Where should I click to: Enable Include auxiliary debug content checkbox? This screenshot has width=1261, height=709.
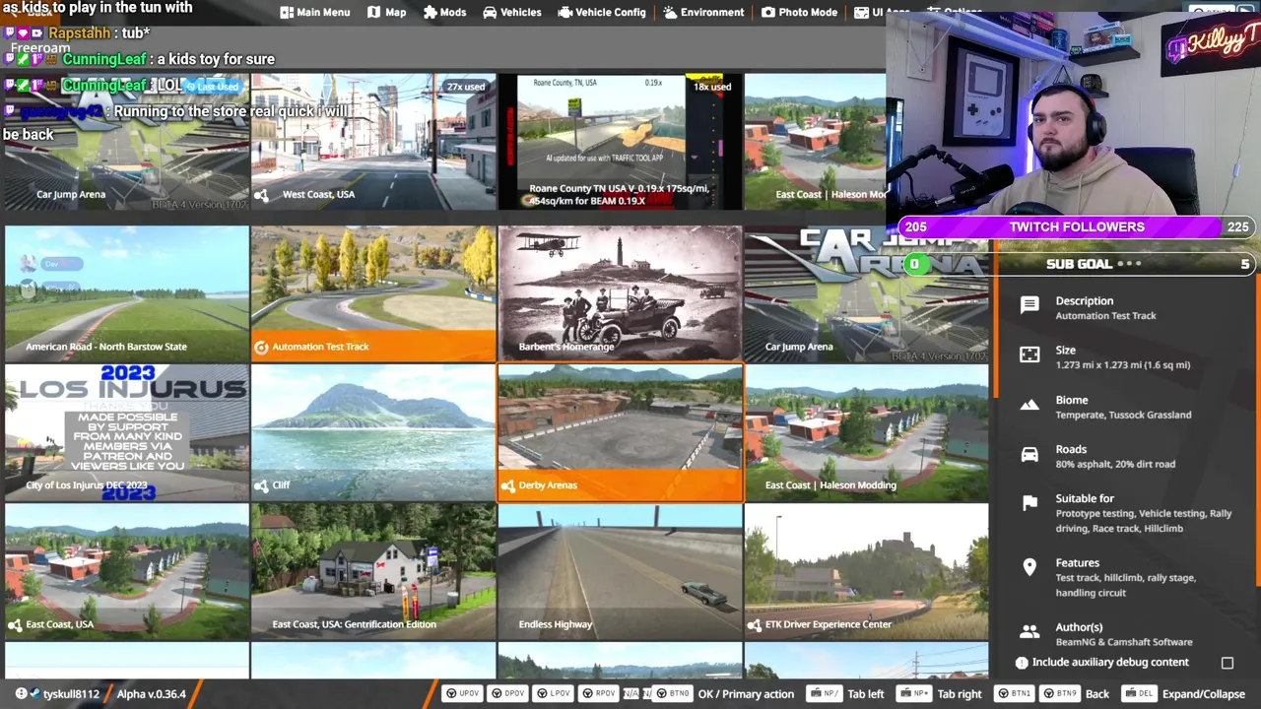point(1228,663)
